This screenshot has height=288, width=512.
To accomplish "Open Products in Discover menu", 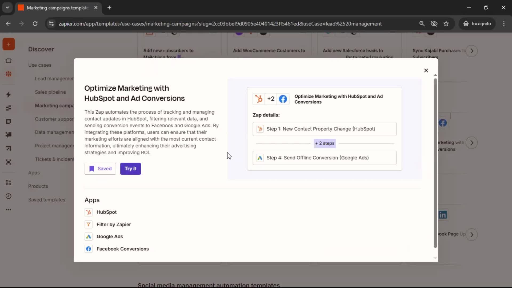I will point(38,186).
